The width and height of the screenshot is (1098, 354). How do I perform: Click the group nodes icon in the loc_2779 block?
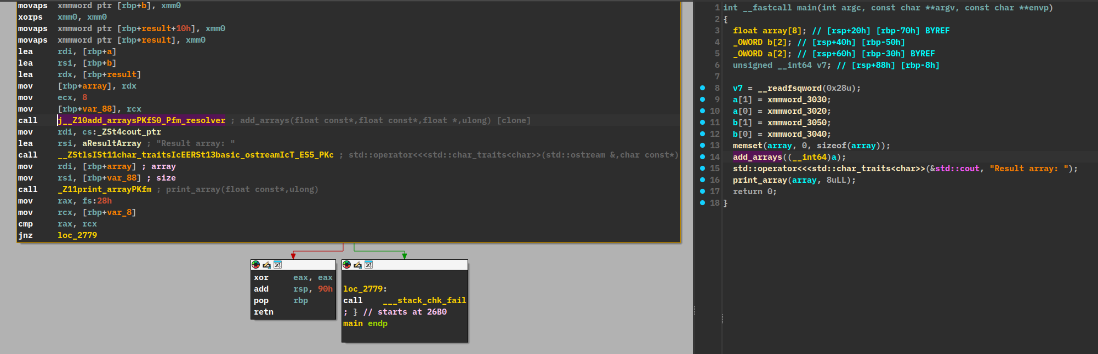368,265
